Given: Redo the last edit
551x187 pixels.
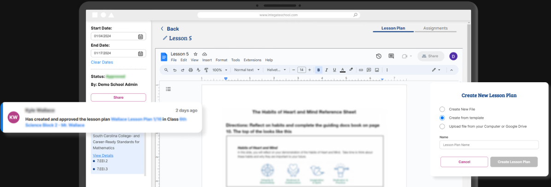Looking at the screenshot, I should (183, 70).
